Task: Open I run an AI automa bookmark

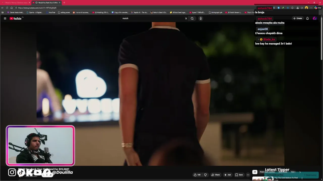Action: click(x=81, y=12)
